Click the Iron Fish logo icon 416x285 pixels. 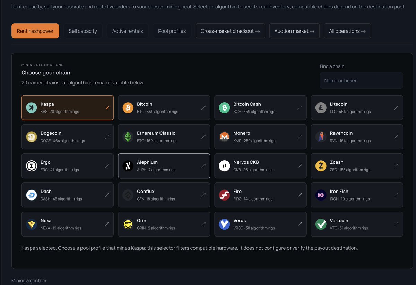(321, 195)
